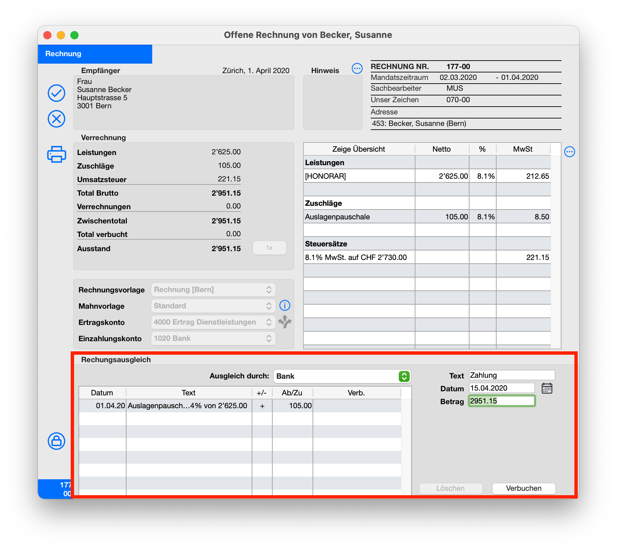Click the Umsatzsteuer amount 221.15
This screenshot has width=617, height=549.
pos(229,179)
